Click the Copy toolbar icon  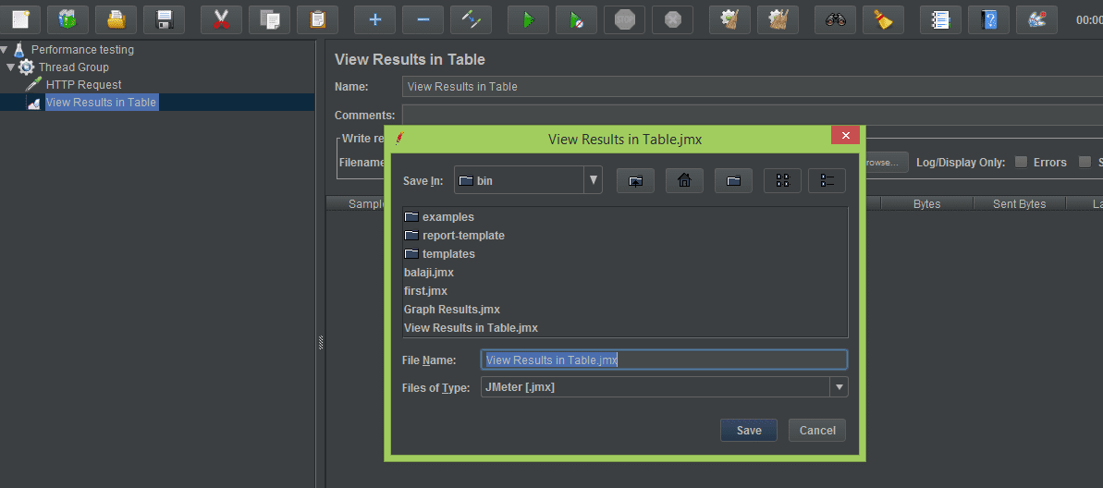tap(269, 19)
